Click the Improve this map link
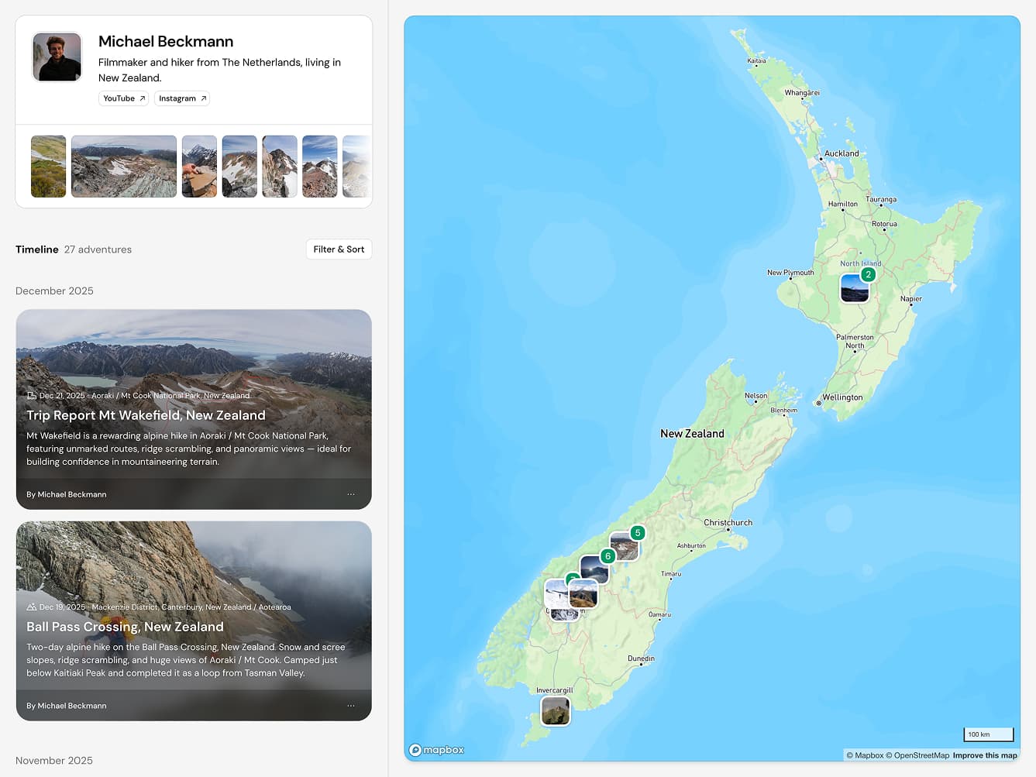 [984, 755]
